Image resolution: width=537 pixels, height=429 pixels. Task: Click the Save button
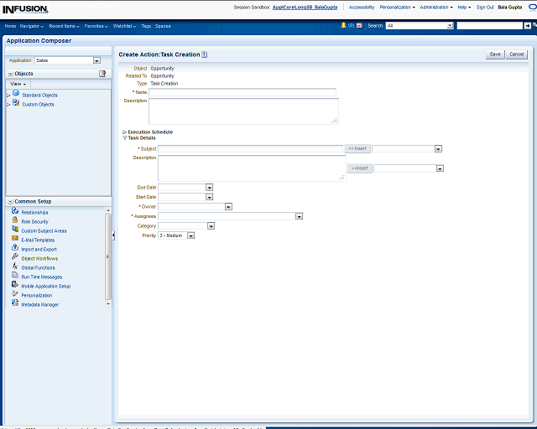coord(495,54)
